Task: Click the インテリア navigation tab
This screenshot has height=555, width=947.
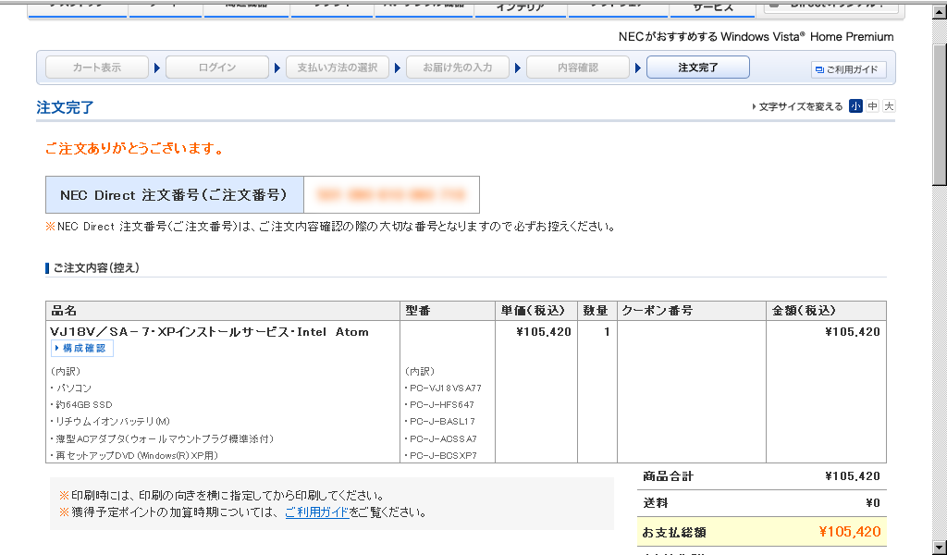Action: coord(520,7)
